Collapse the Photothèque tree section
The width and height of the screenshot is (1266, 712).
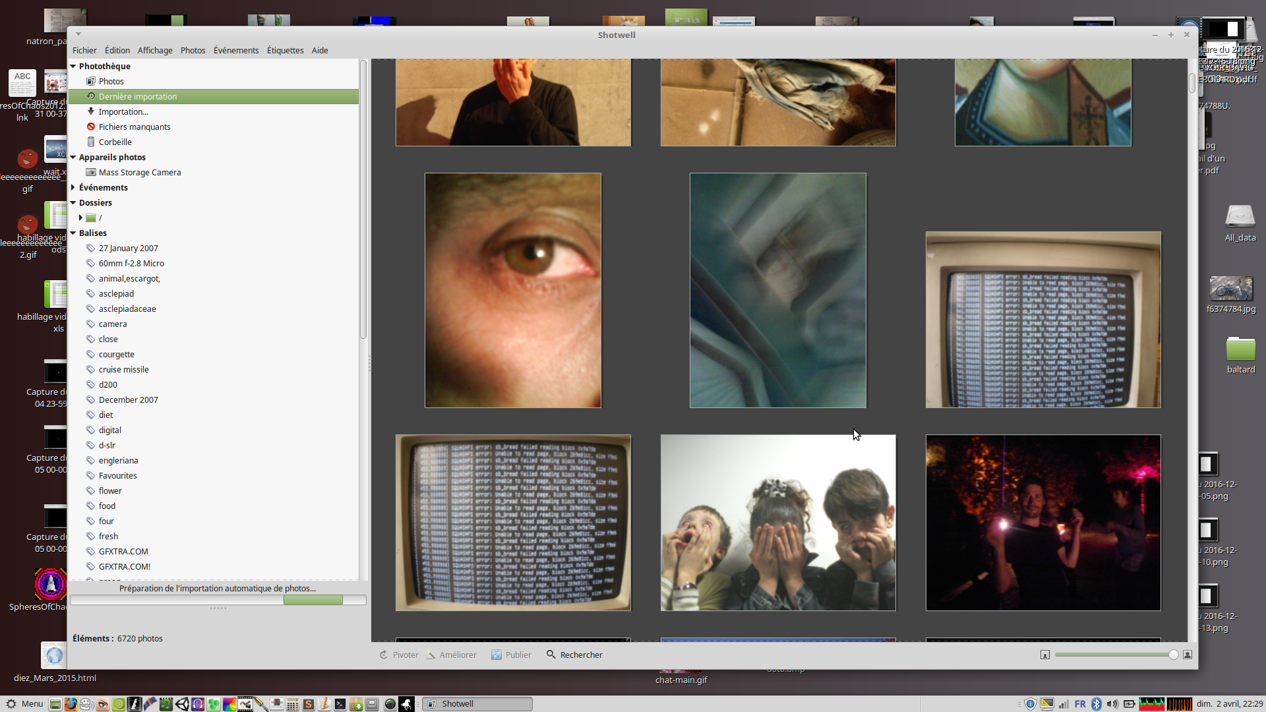tap(73, 66)
